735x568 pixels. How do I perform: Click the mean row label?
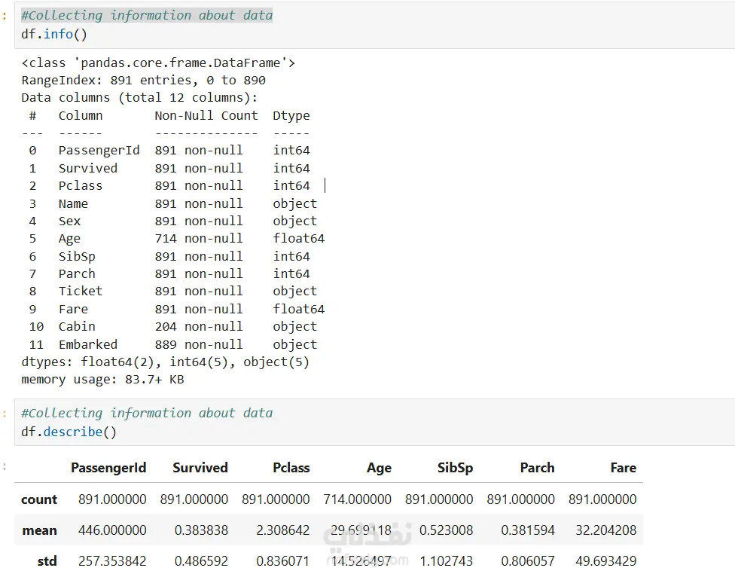39,530
